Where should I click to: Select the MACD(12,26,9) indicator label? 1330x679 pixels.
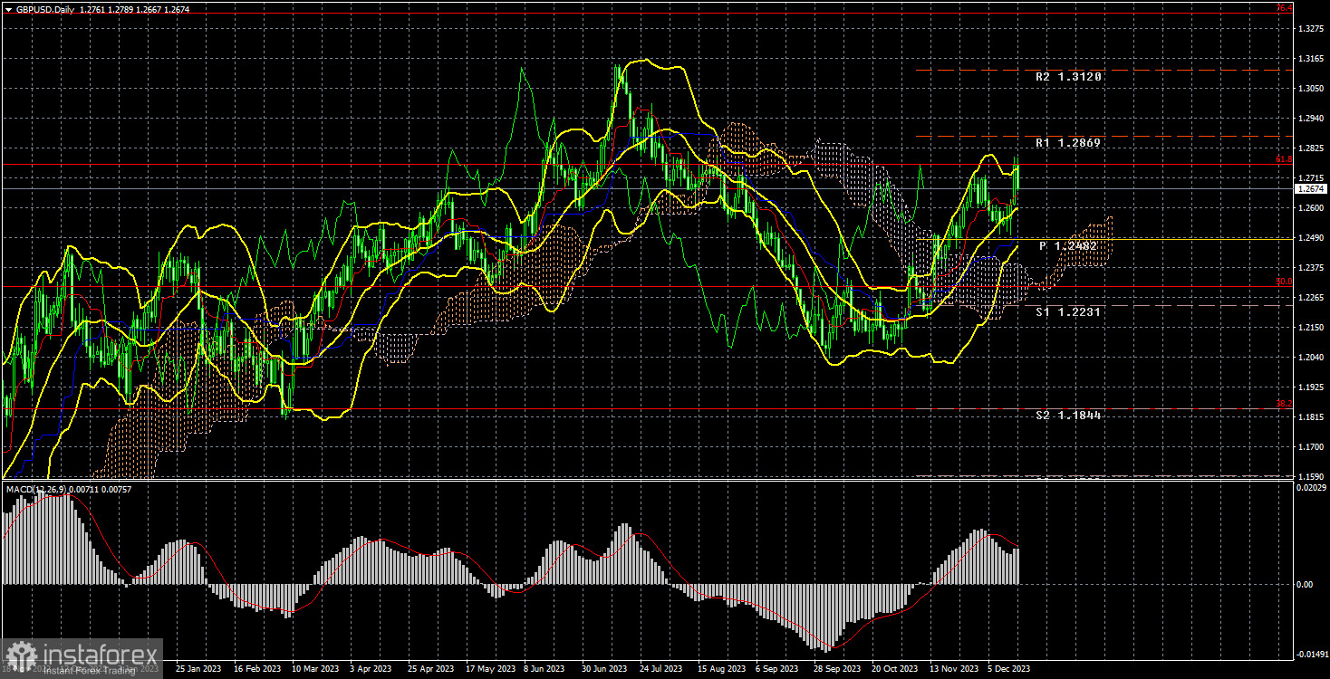pos(35,489)
